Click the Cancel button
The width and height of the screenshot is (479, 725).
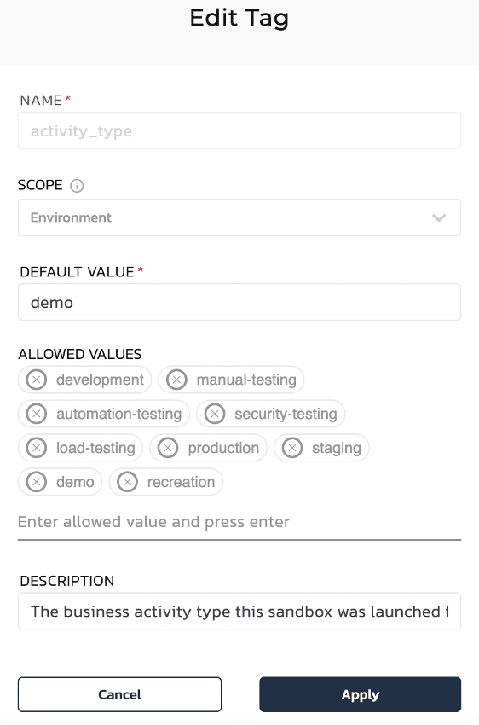pos(119,694)
